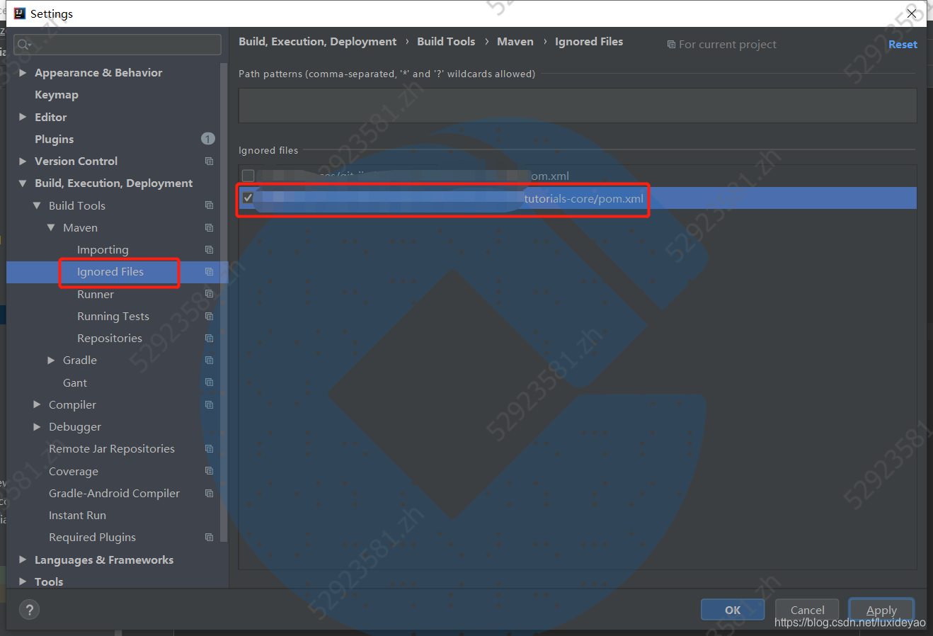
Task: Click the help question mark button
Action: 29,610
